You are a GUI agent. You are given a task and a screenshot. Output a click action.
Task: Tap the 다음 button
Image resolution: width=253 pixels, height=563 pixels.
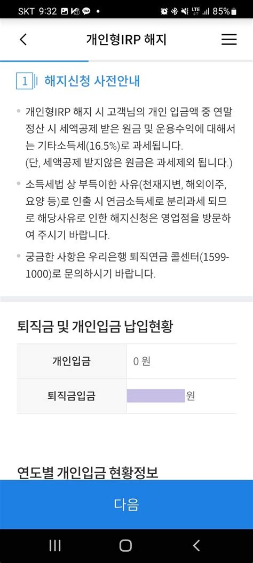[127, 504]
